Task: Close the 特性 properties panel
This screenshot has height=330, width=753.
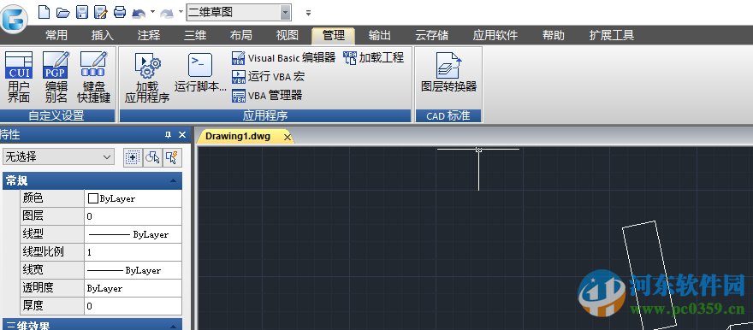Action: tap(182, 135)
